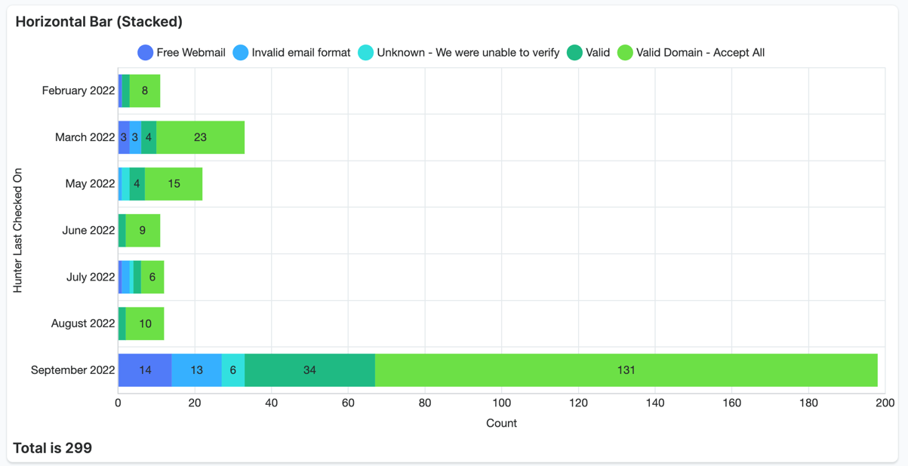Click the Valid Domain - Accept All legend dot
The image size is (908, 466).
click(x=625, y=53)
